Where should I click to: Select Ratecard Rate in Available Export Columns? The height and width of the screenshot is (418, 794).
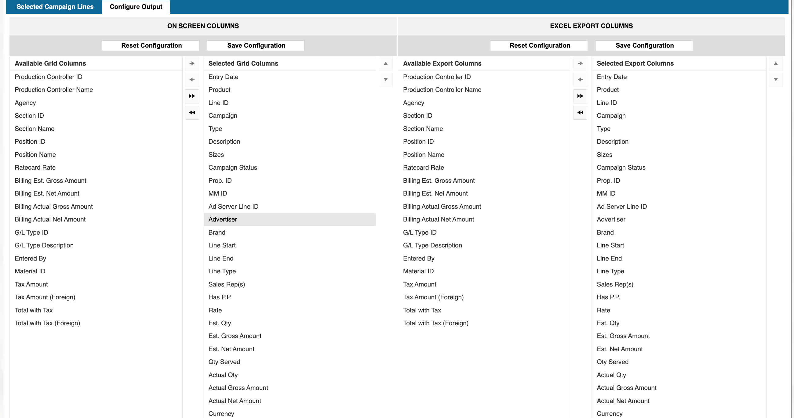pyautogui.click(x=423, y=168)
